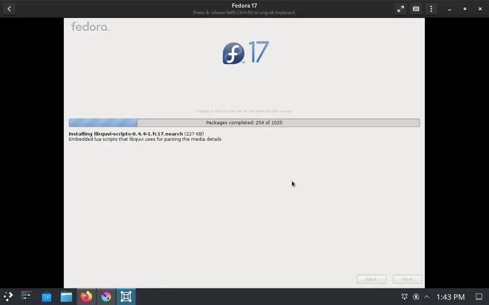The height and width of the screenshot is (305, 489).
Task: Go back using the header arrow
Action: pyautogui.click(x=9, y=9)
